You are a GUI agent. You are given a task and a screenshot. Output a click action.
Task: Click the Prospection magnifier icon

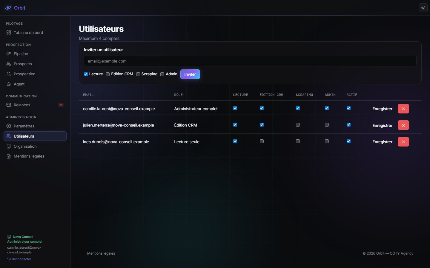click(x=9, y=74)
